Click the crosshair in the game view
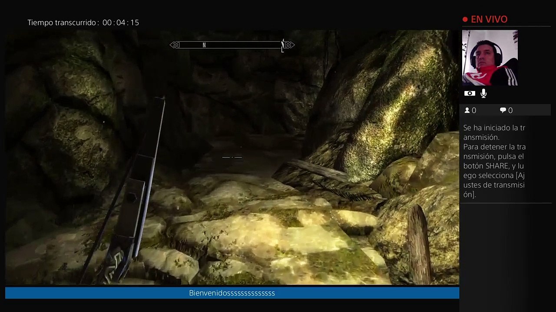This screenshot has height=312, width=556. [232, 157]
